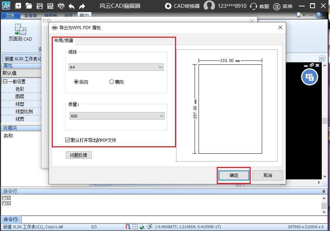Image resolution: width=330 pixels, height=231 pixels.
Task: Click the 297000 x 210000 x 0 status text
Action: pyautogui.click(x=305, y=227)
